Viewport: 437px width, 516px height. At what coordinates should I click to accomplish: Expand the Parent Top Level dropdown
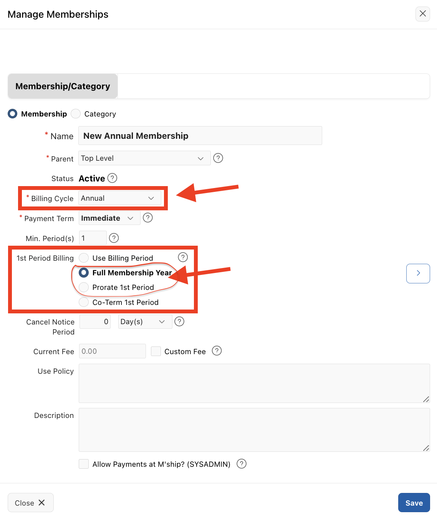(x=144, y=158)
